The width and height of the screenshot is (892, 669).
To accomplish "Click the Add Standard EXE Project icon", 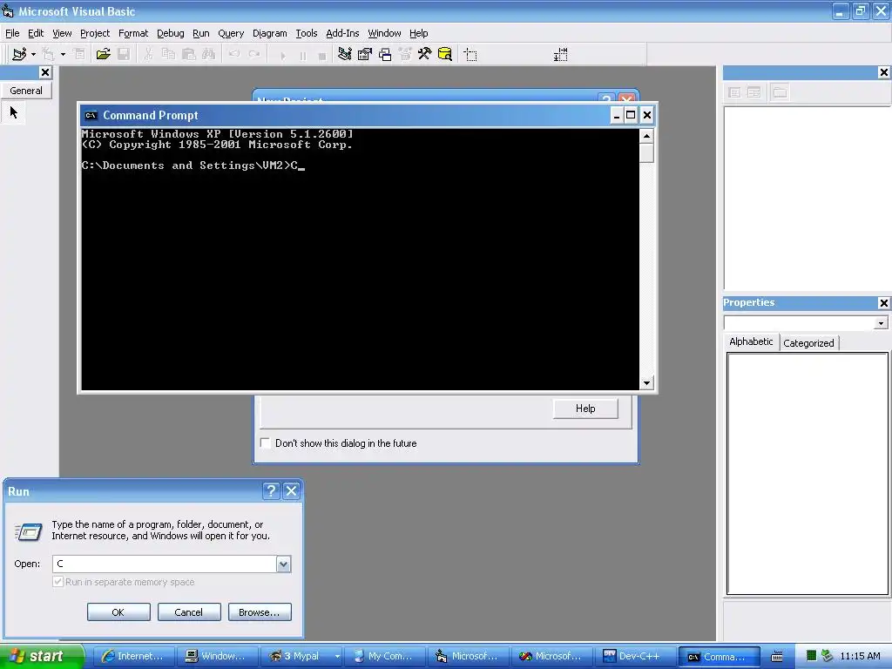I will (19, 55).
